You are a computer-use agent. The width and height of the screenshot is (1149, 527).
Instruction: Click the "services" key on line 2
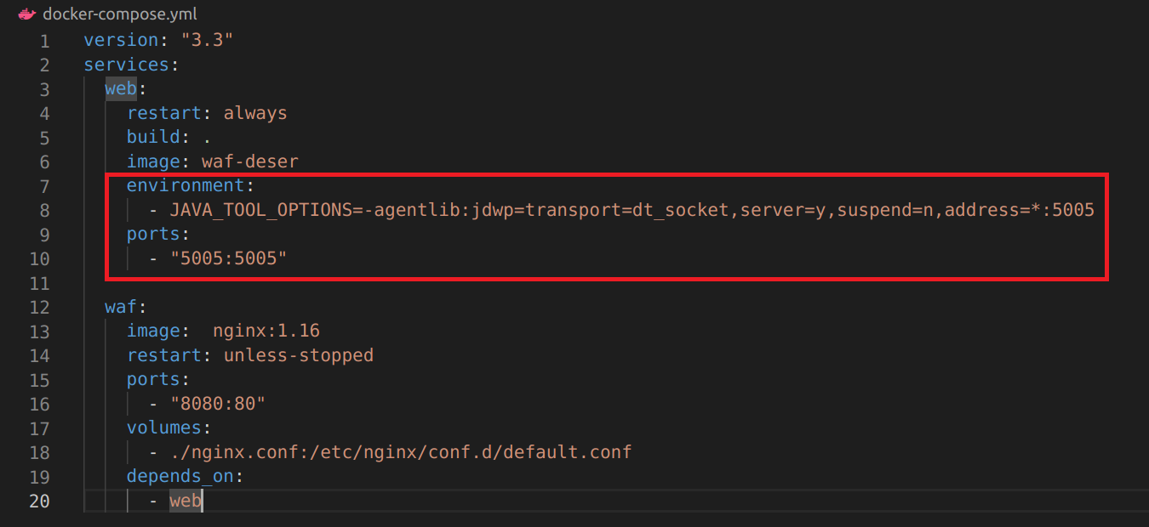126,65
